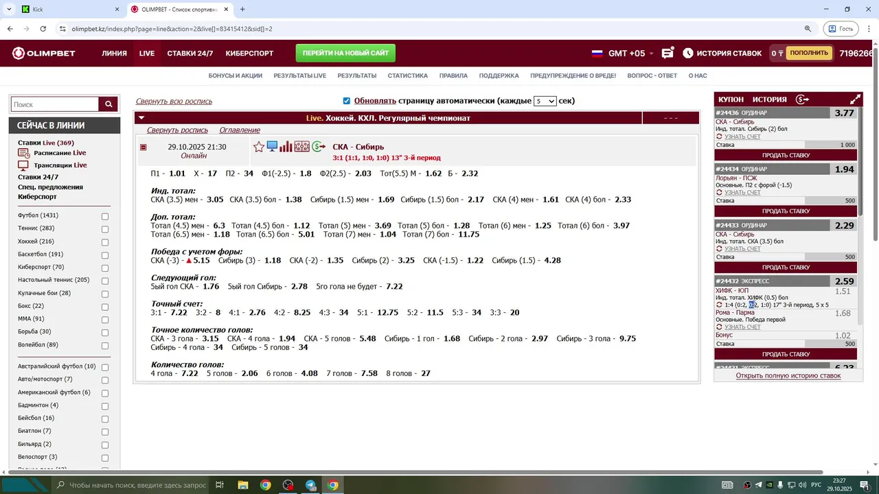Click the search magnifier button in sidebar
Image resolution: width=879 pixels, height=494 pixels.
coord(109,104)
